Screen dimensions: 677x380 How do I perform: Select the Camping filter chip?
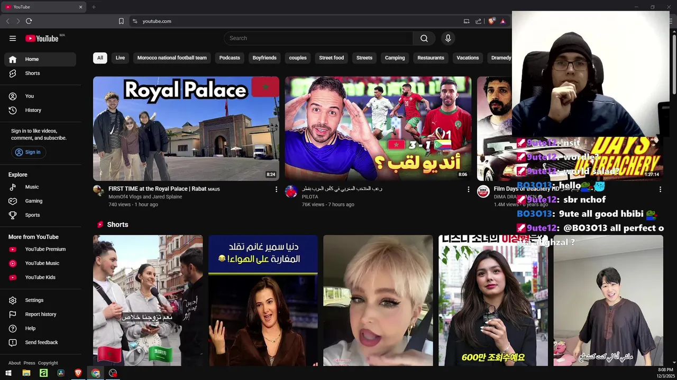(x=395, y=58)
